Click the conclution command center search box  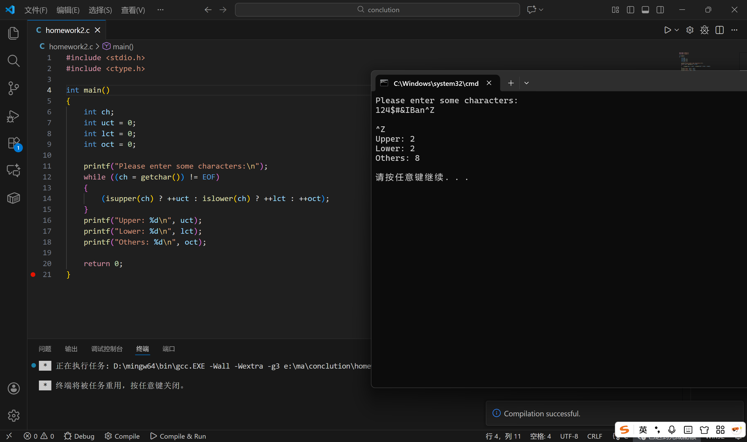[x=377, y=10]
